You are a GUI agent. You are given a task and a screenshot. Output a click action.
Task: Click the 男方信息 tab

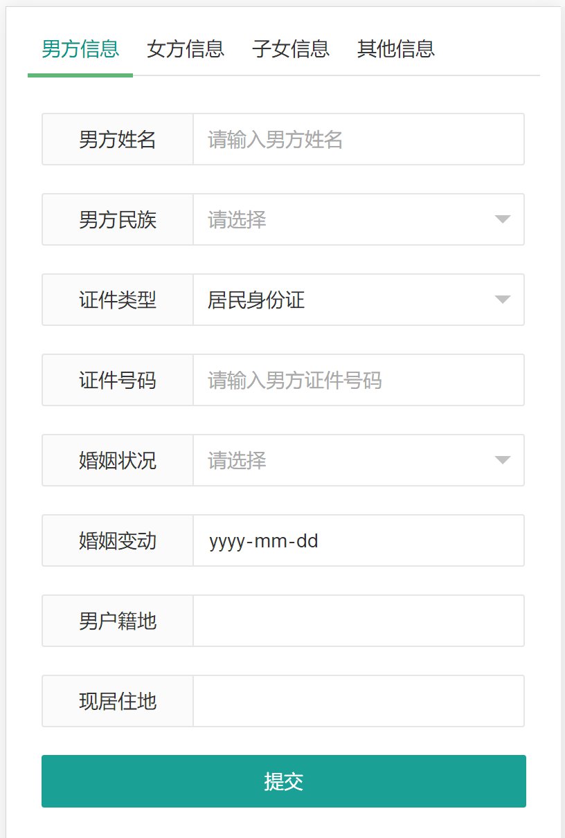[x=80, y=49]
